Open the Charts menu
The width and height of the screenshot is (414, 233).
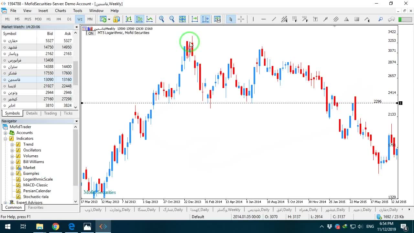[x=60, y=11]
